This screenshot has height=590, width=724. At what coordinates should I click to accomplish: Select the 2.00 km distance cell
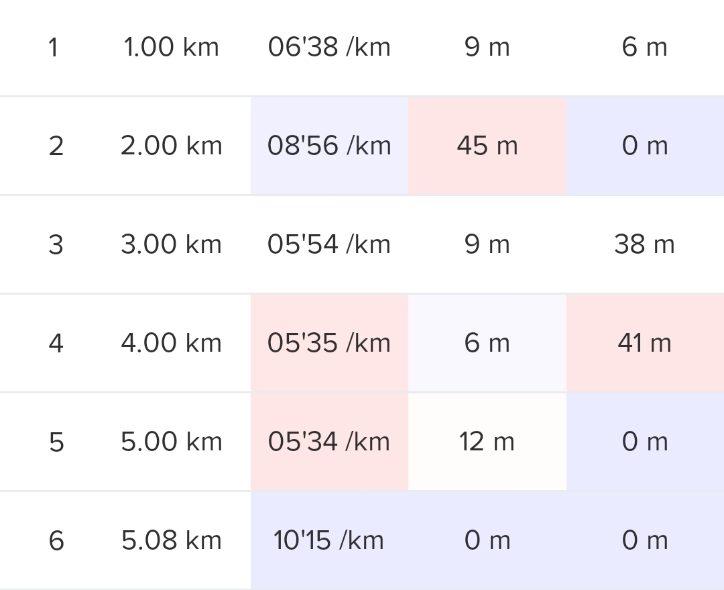(171, 146)
